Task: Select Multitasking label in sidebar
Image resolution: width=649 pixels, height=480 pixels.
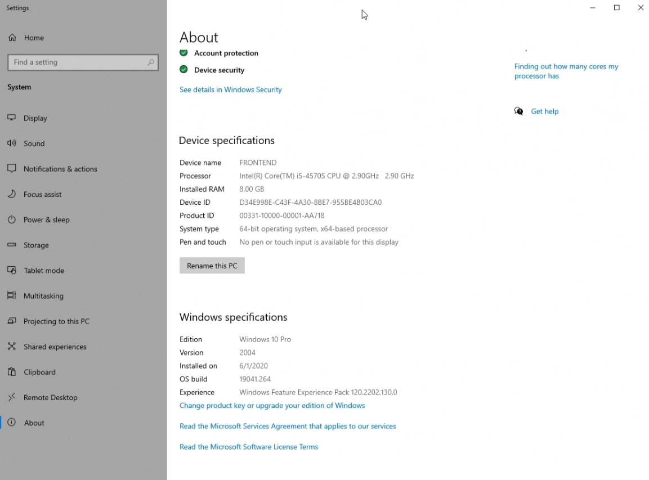Action: [x=43, y=296]
